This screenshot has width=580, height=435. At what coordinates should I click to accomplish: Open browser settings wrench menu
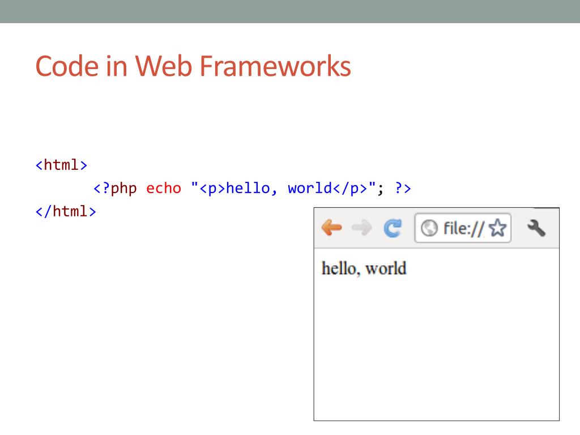click(536, 228)
